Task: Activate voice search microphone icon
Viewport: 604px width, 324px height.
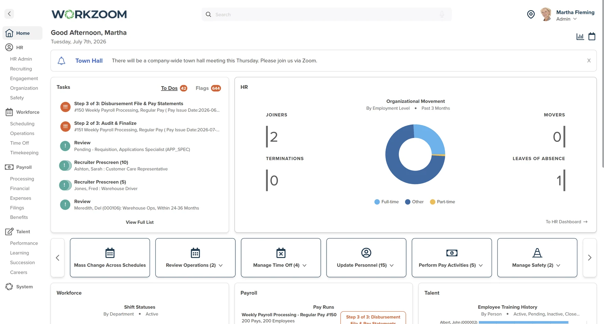Action: [442, 14]
